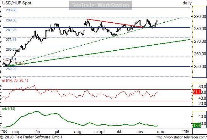Click the '18 year marker on time axis
Viewport: 207px width, 140px height.
[3, 132]
